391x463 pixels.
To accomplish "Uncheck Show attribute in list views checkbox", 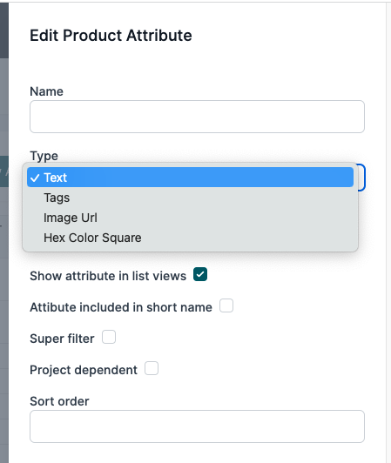I will pos(200,274).
